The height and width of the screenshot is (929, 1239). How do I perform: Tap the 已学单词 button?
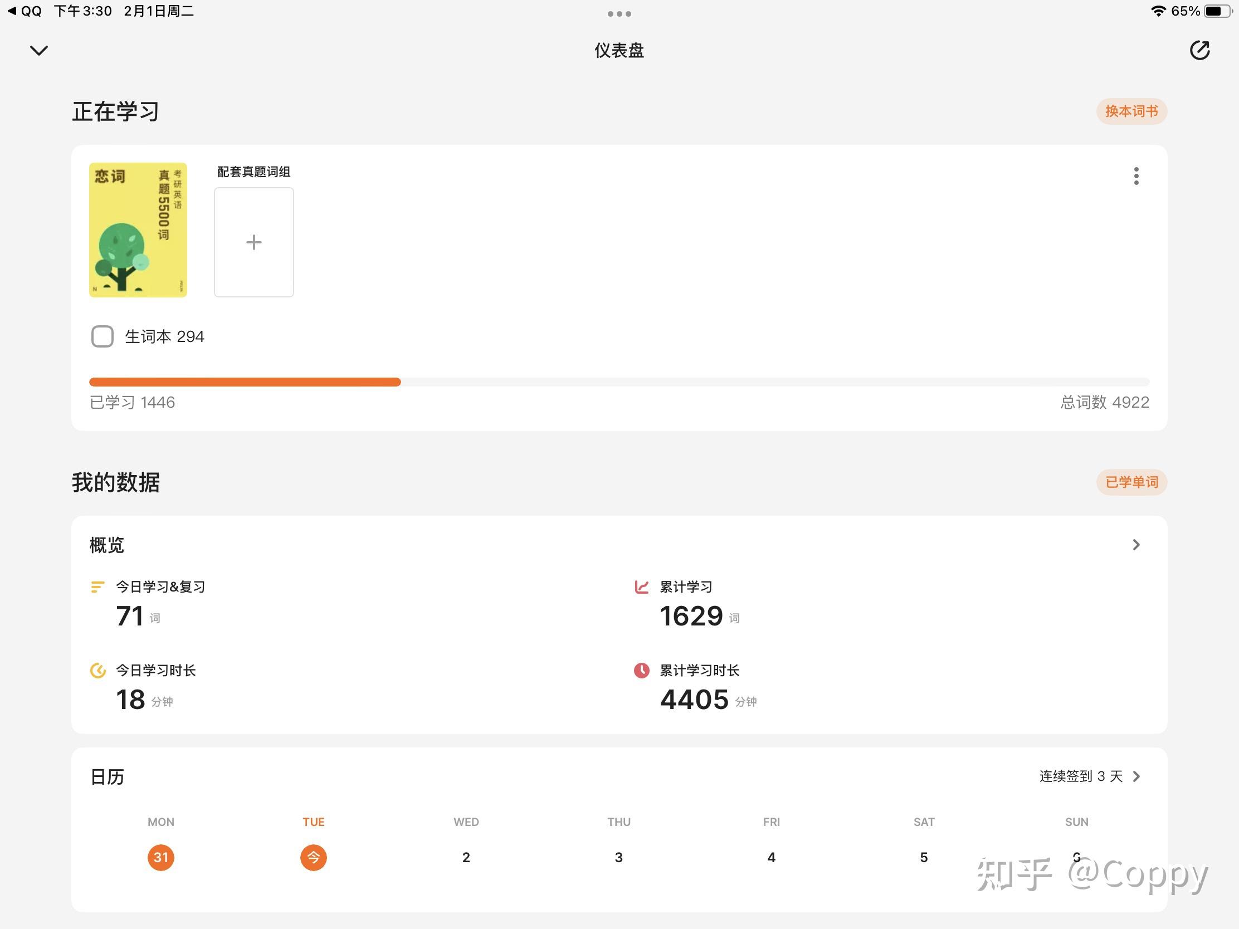tap(1131, 482)
